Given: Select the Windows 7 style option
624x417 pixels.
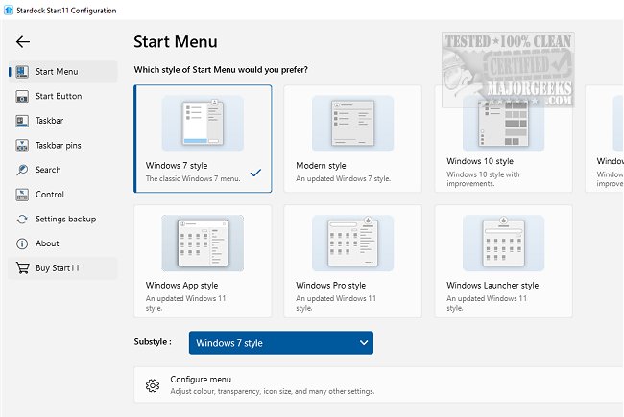Looking at the screenshot, I should 203,138.
